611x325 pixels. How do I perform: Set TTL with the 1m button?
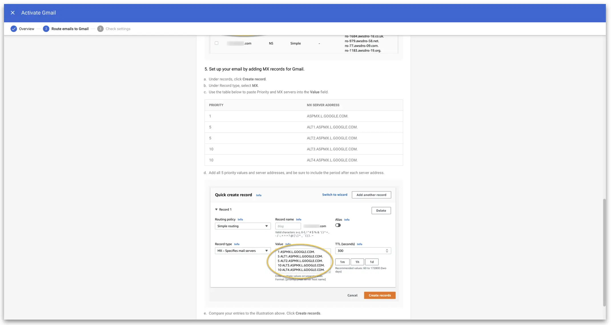point(342,262)
